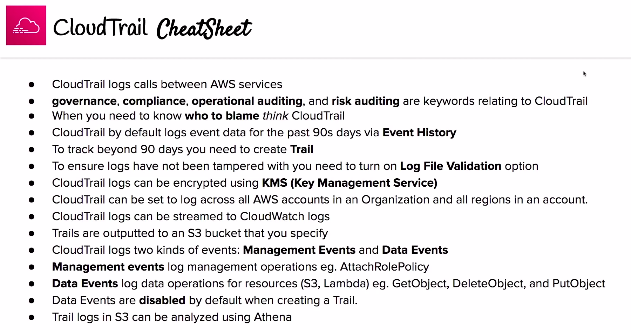Click 'Data Events' bold text after 'and'
This screenshot has width=631, height=330.
415,250
